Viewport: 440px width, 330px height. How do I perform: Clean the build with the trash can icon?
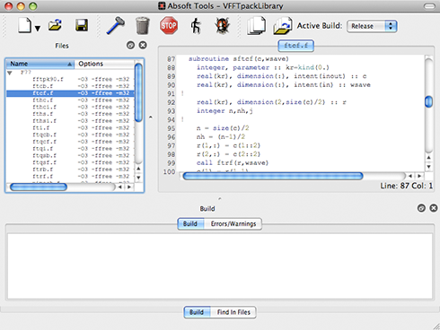(x=143, y=25)
